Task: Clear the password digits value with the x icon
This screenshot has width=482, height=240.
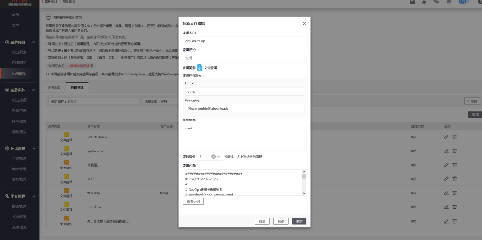Action: point(213,156)
